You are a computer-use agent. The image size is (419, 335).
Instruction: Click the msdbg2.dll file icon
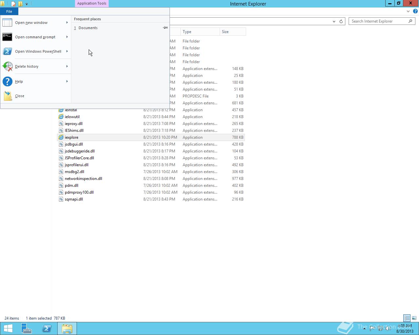tap(61, 172)
